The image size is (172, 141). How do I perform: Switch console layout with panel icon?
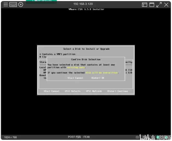[144, 5]
